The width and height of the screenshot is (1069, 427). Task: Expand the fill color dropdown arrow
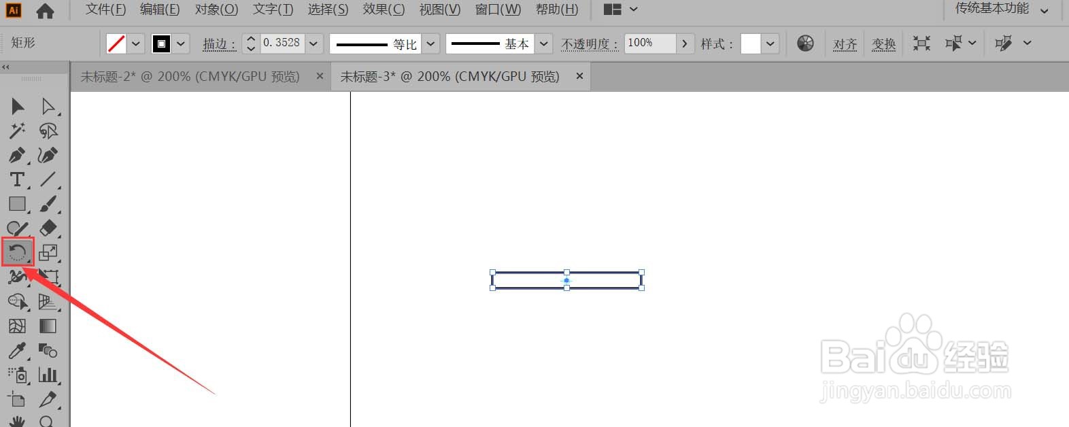[136, 44]
